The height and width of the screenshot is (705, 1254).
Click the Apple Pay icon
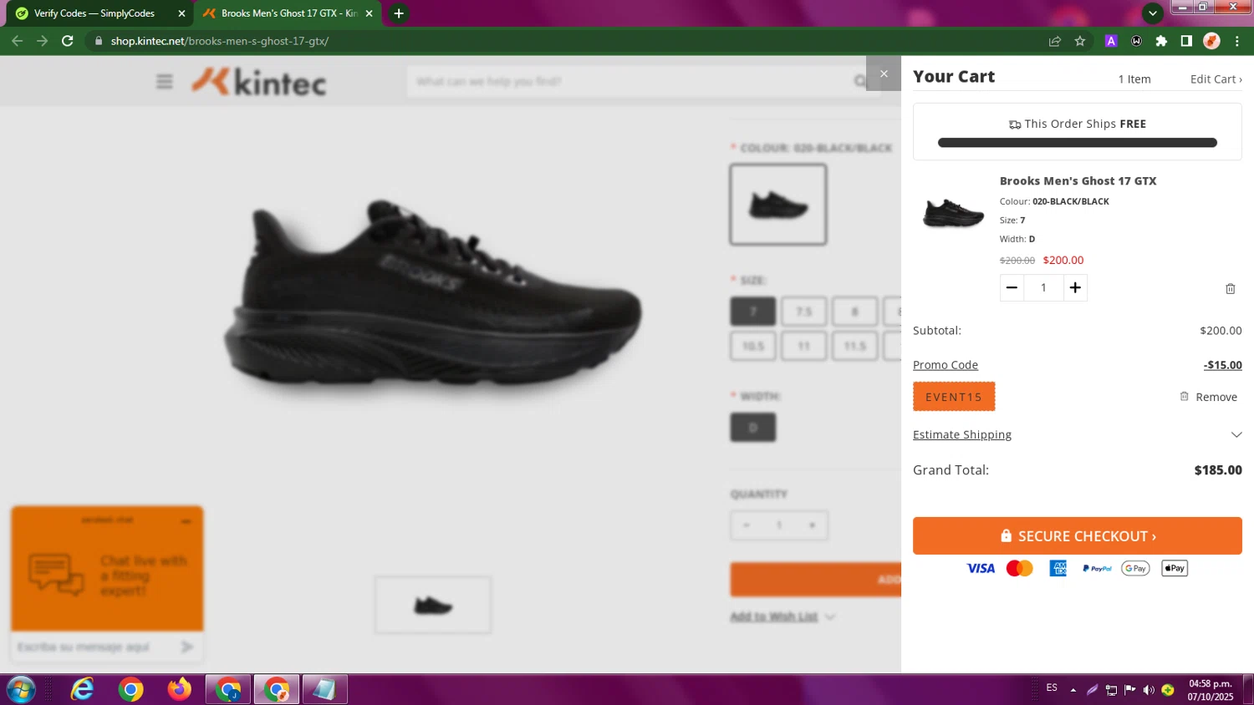[x=1174, y=568]
